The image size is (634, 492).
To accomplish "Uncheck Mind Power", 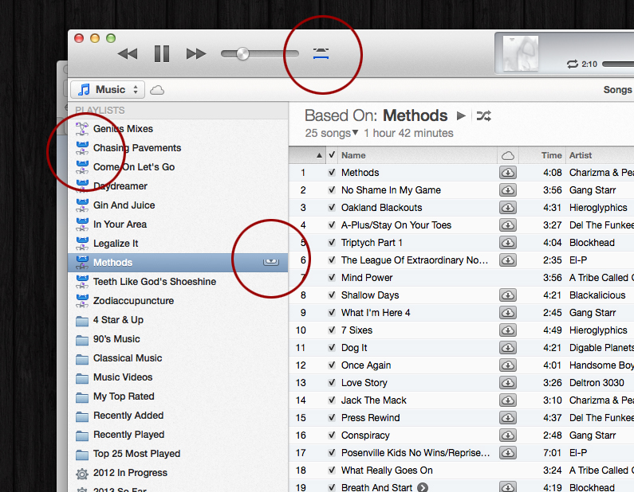I will point(332,277).
